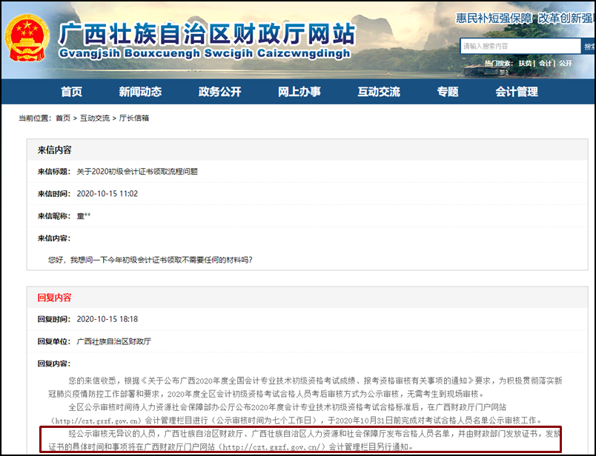Open the 专题 topics menu

tap(447, 92)
